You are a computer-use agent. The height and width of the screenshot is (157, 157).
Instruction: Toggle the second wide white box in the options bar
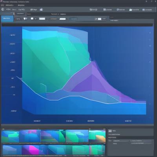(x=62, y=19)
